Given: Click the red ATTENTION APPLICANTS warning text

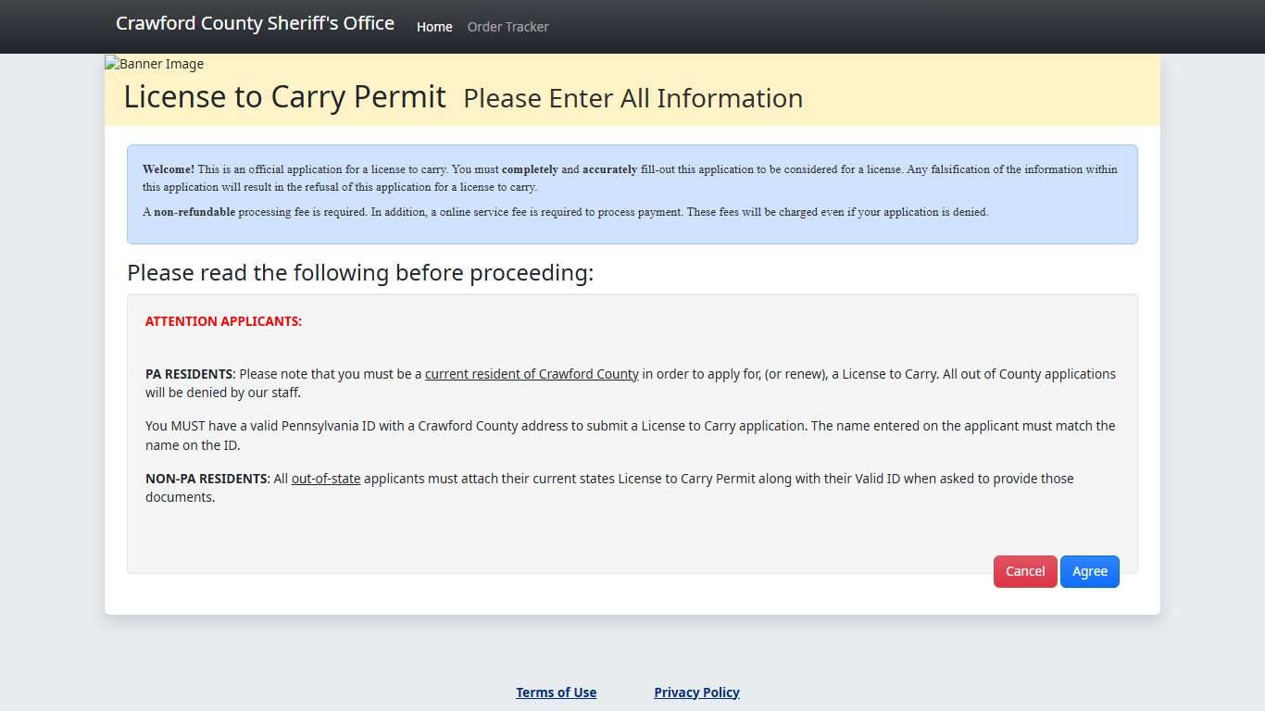Looking at the screenshot, I should pyautogui.click(x=223, y=321).
